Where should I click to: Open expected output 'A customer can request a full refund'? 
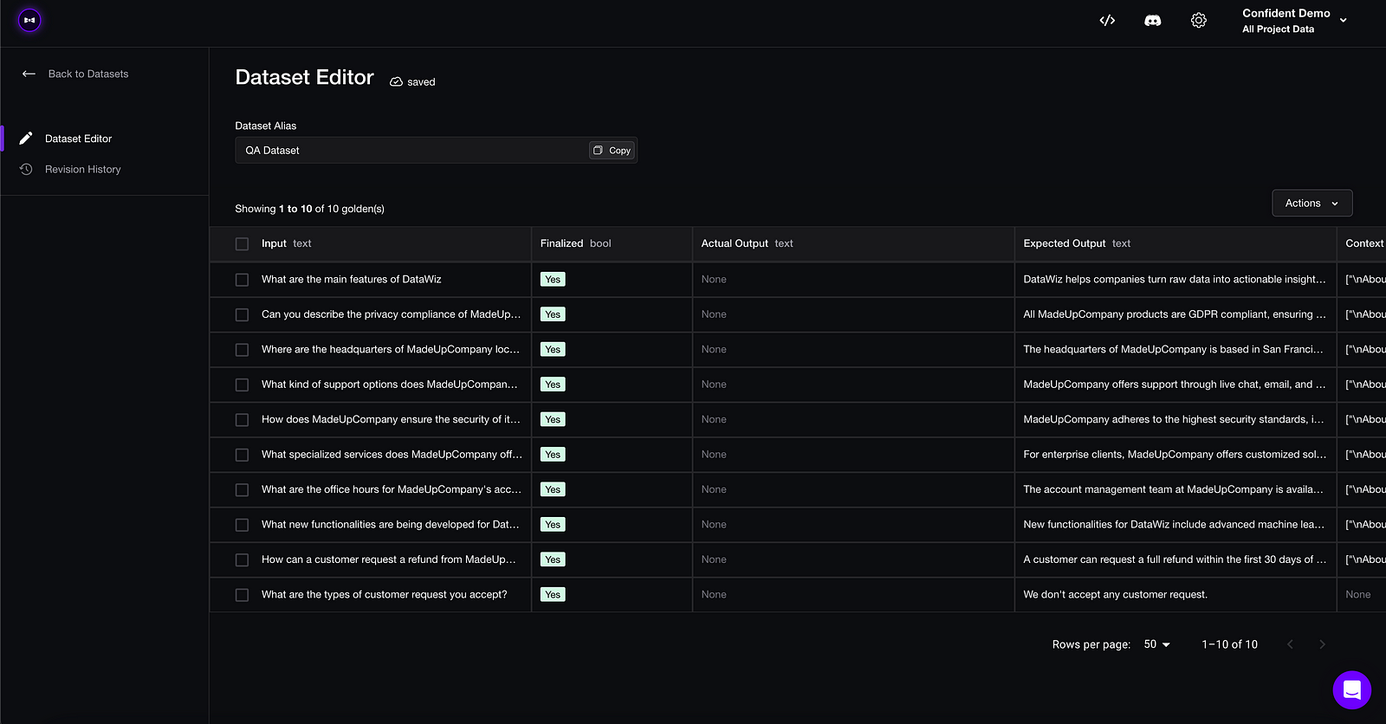click(1175, 559)
